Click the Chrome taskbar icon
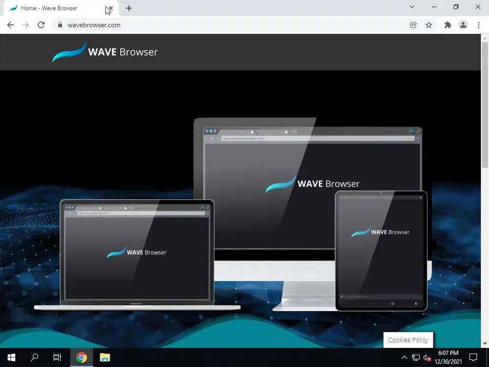Image resolution: width=489 pixels, height=367 pixels. pos(81,357)
